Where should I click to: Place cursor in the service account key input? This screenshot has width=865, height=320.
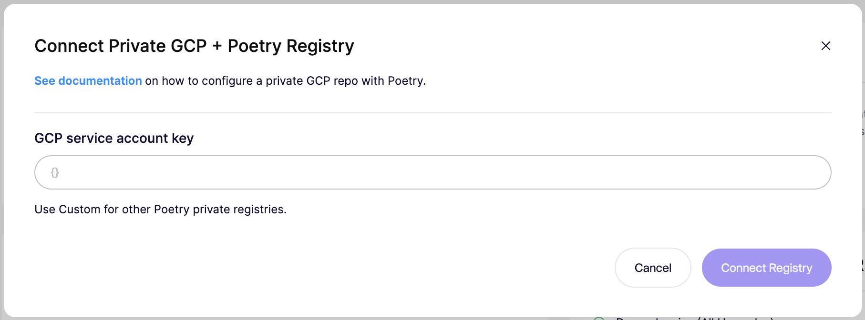pos(432,172)
